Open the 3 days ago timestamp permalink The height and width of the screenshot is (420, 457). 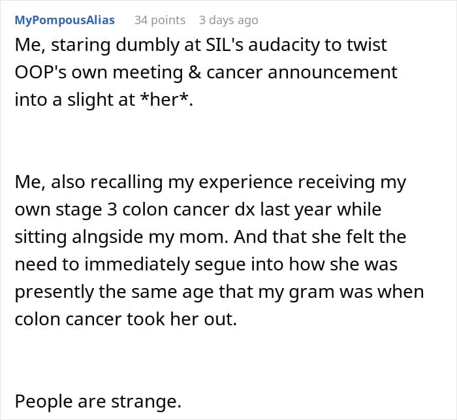[228, 20]
